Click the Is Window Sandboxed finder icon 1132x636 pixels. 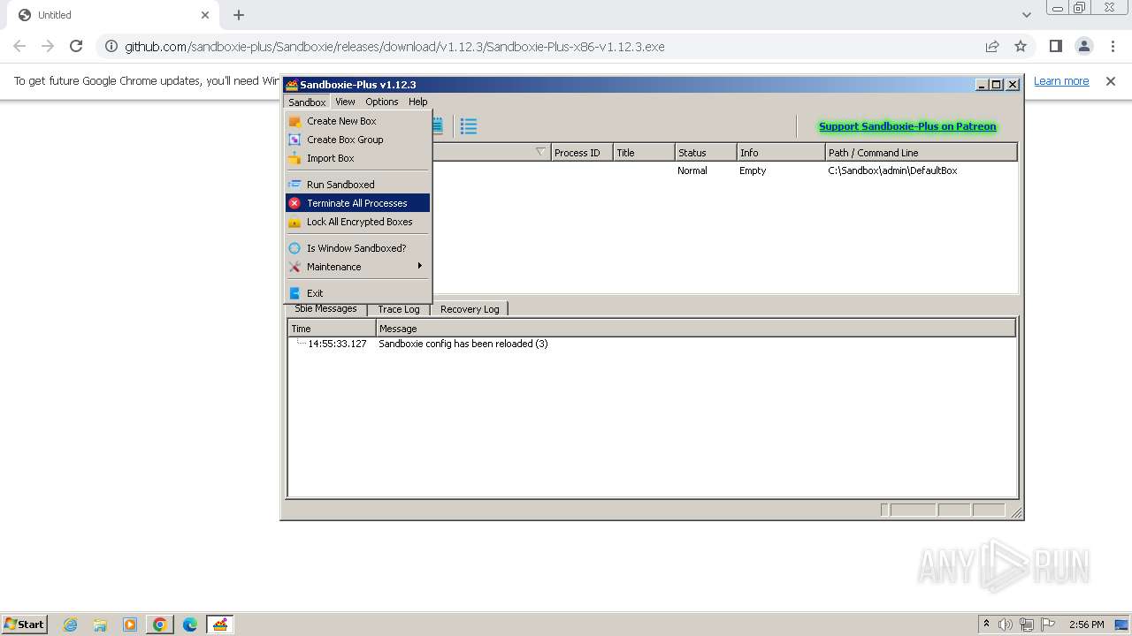coord(294,248)
